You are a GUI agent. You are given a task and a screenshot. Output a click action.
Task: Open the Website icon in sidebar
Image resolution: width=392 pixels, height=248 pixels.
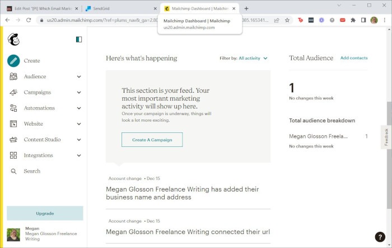13,123
